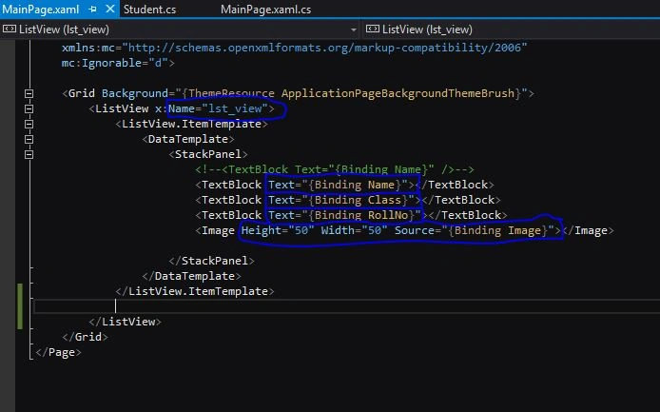Switch to the Student.cs tab
The width and height of the screenshot is (660, 412).
point(149,10)
